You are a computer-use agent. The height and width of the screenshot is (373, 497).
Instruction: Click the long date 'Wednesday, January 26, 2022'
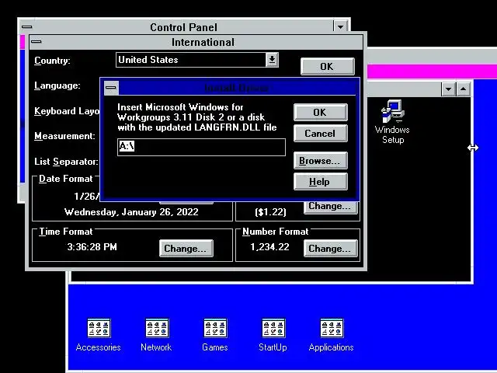click(x=131, y=212)
